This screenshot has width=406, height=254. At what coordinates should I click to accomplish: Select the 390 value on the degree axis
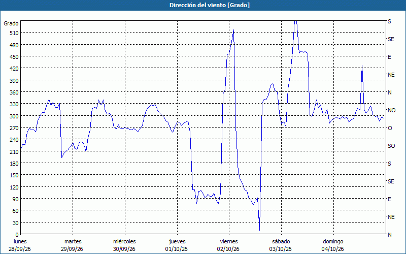pos(14,81)
